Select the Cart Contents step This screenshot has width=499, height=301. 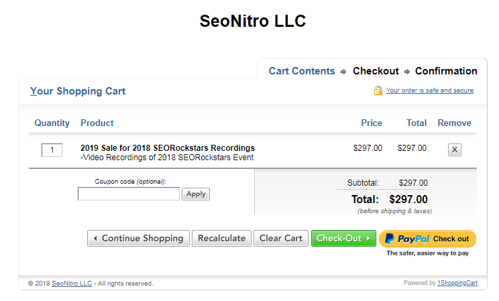tap(302, 71)
